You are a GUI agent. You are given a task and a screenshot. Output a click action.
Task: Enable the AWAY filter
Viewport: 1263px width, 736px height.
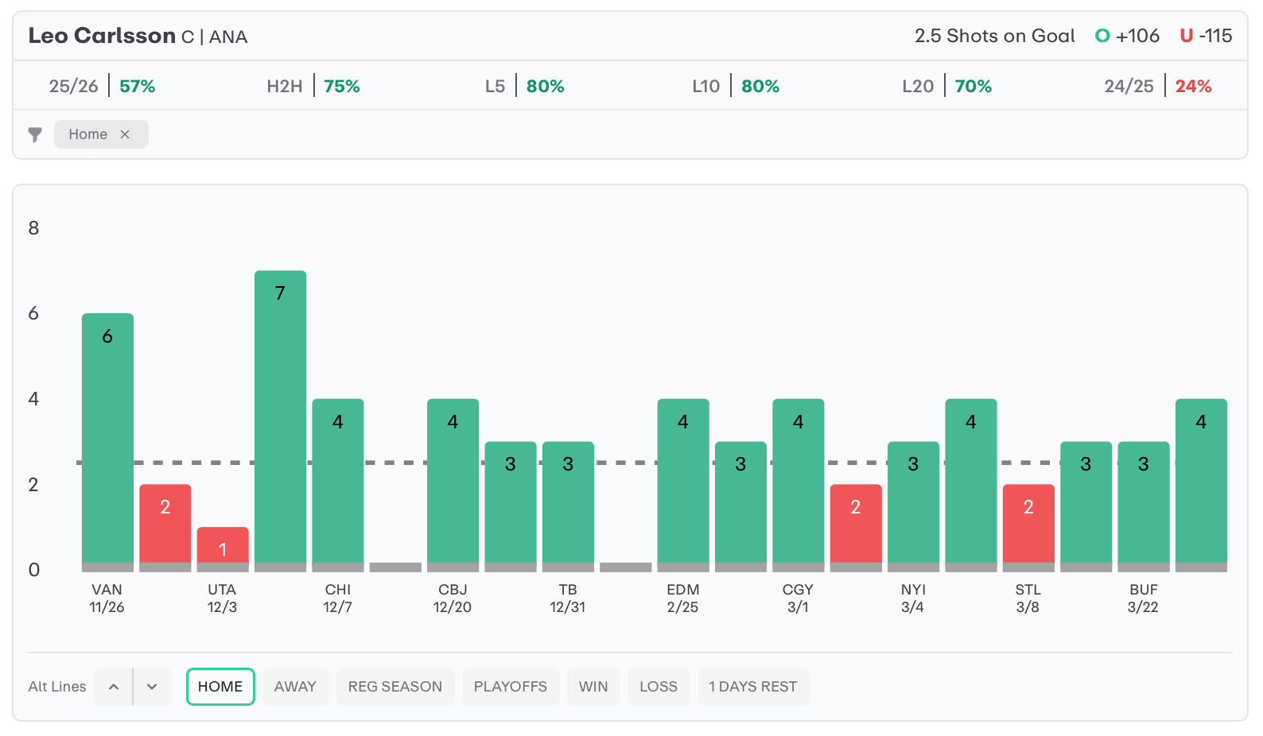[295, 687]
